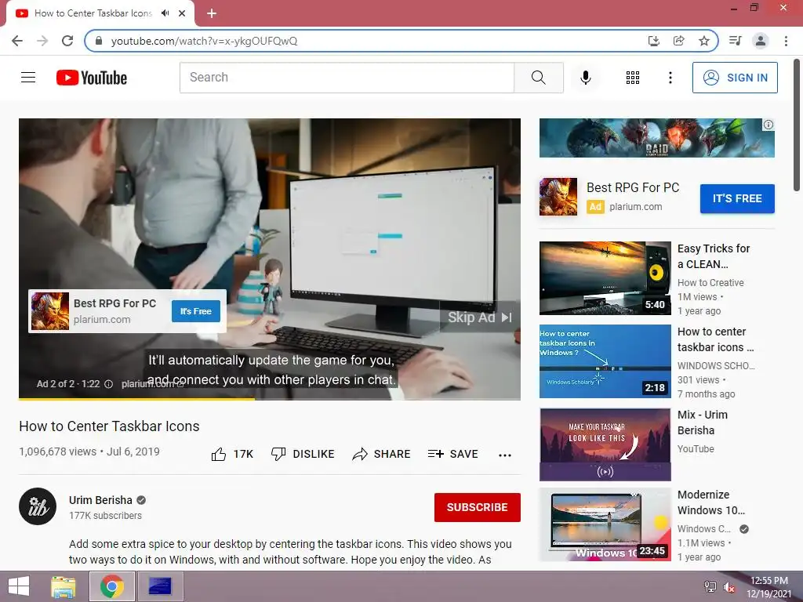Go to the YouTube home logo
This screenshot has height=602, width=803.
92,78
